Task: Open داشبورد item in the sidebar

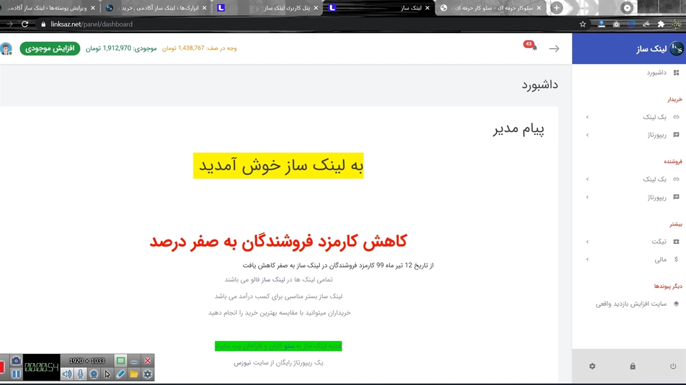Action: click(657, 73)
